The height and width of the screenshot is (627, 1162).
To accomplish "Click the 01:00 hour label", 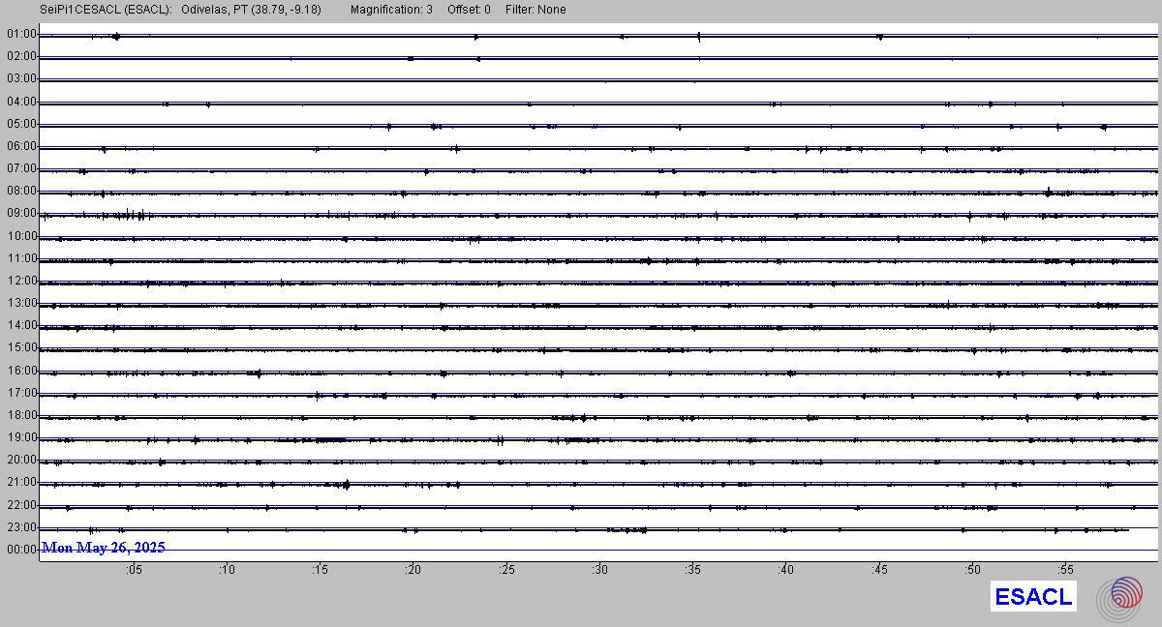I will [21, 34].
